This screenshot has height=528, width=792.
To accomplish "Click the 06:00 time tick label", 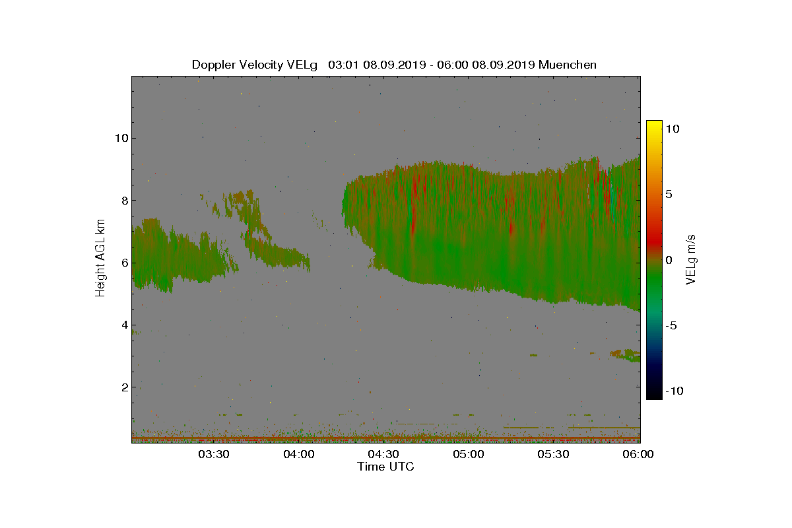I will point(638,455).
